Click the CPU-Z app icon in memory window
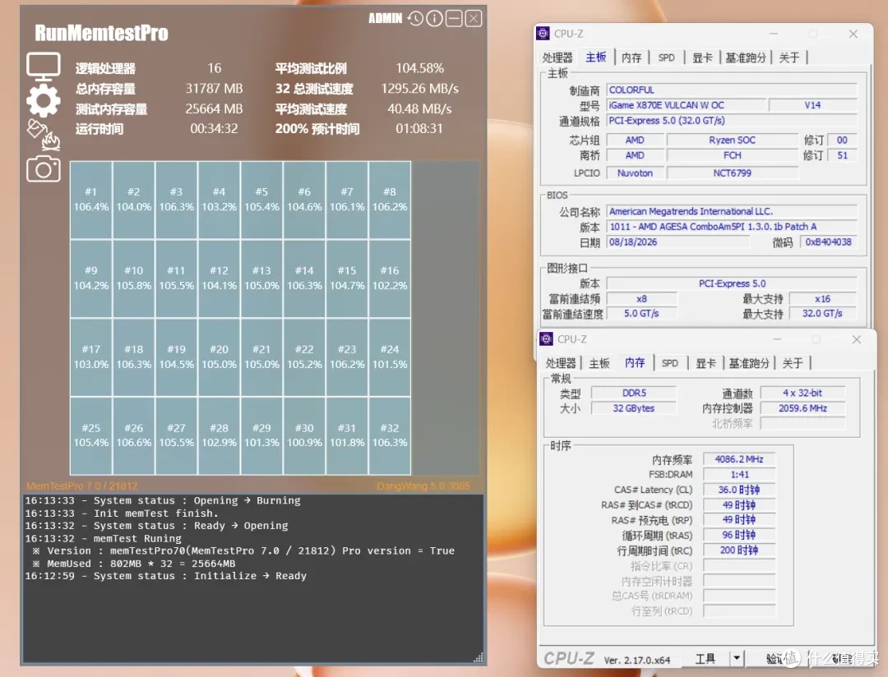This screenshot has height=677, width=888. tap(546, 338)
